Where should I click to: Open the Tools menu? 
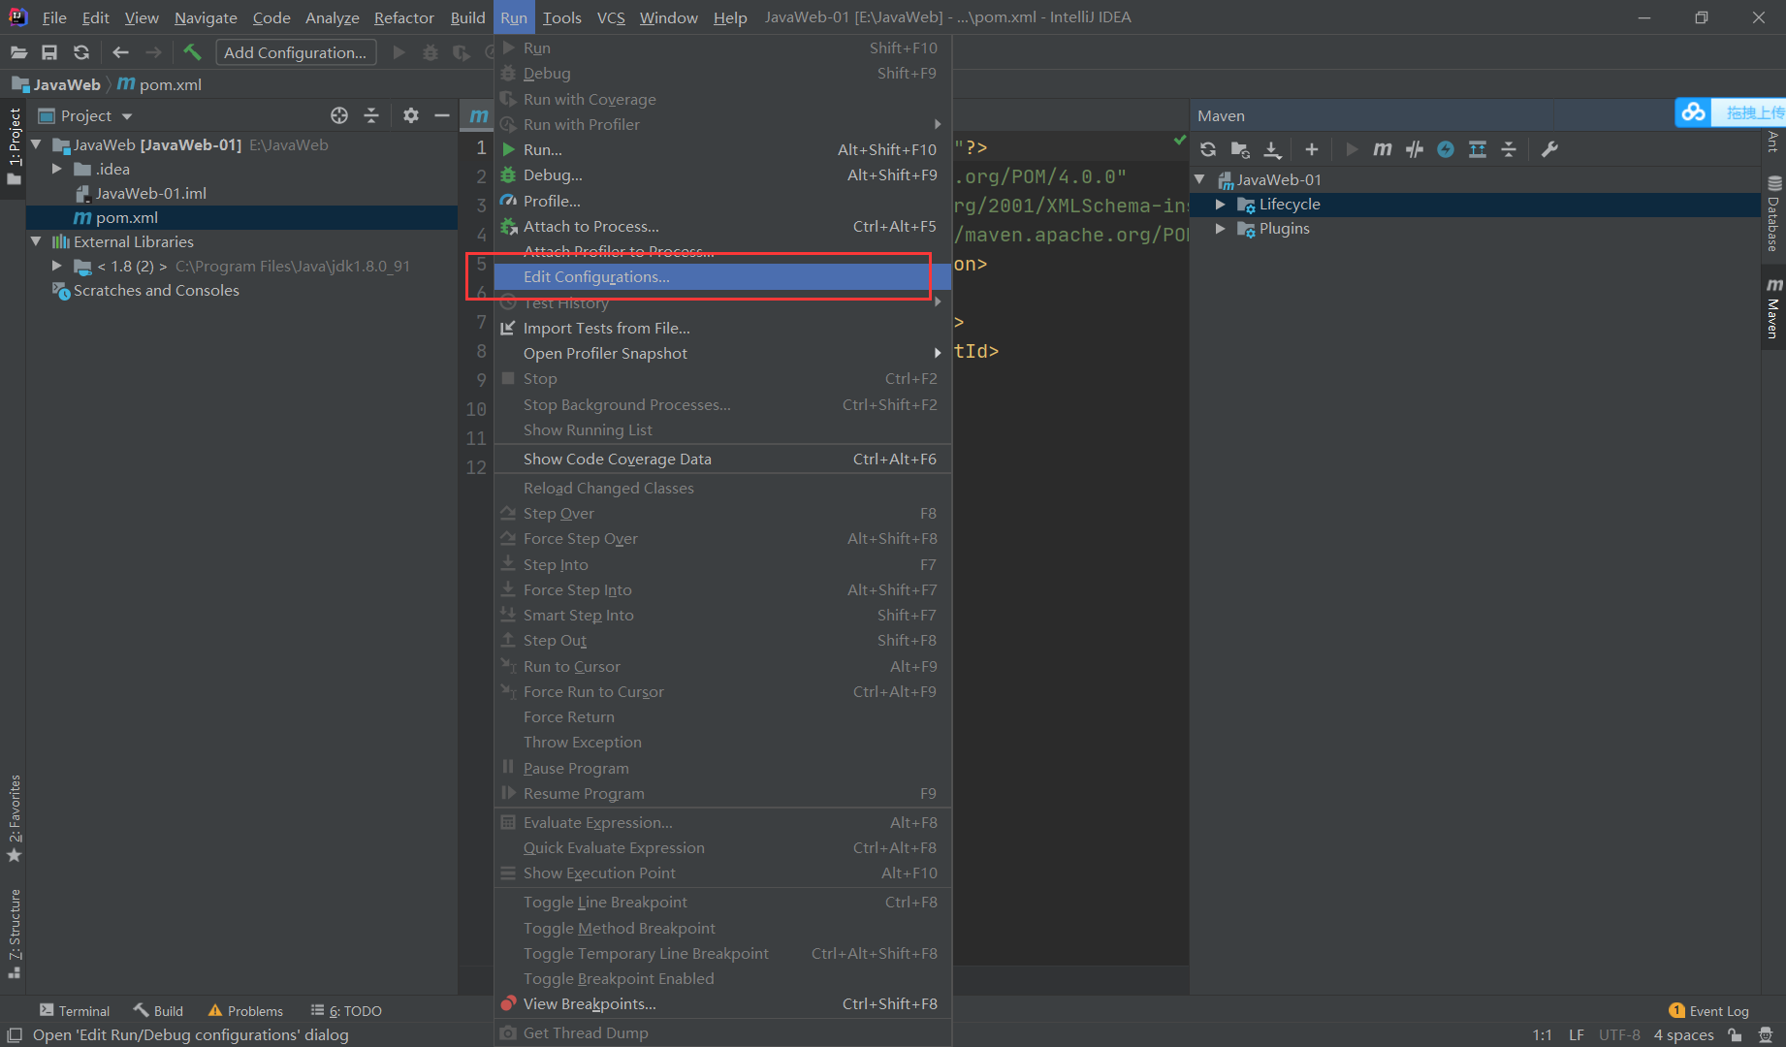[x=561, y=16]
